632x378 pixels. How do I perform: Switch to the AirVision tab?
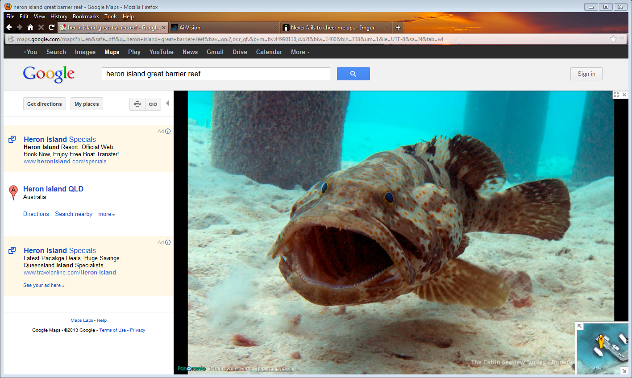coord(225,28)
